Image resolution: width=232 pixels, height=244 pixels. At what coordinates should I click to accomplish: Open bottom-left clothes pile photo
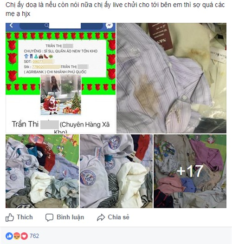(x=42, y=171)
